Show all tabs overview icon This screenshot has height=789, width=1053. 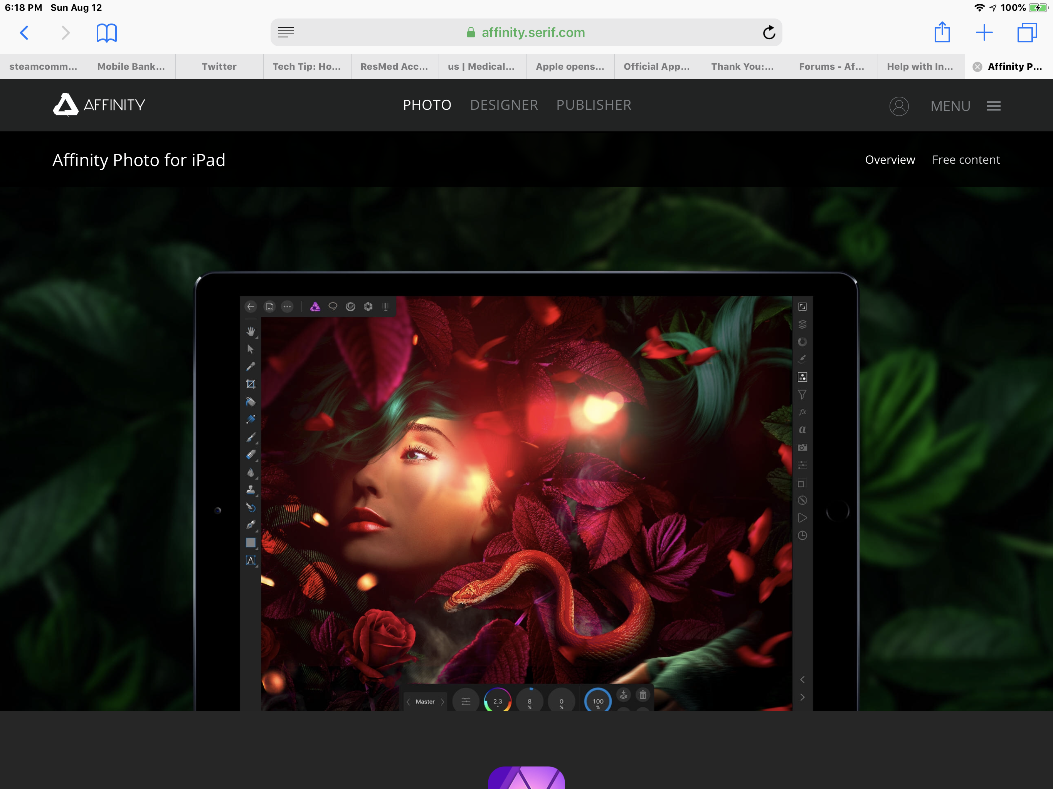(1027, 32)
